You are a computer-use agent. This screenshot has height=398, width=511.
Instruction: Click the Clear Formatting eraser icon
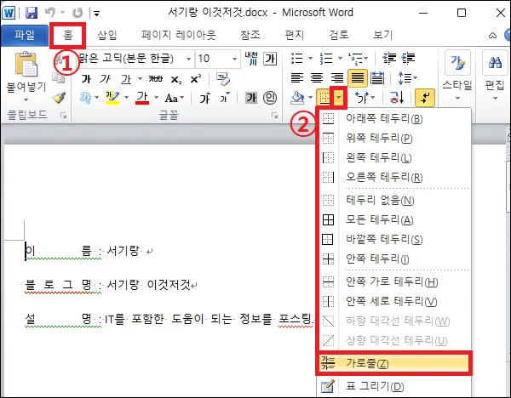tap(223, 79)
